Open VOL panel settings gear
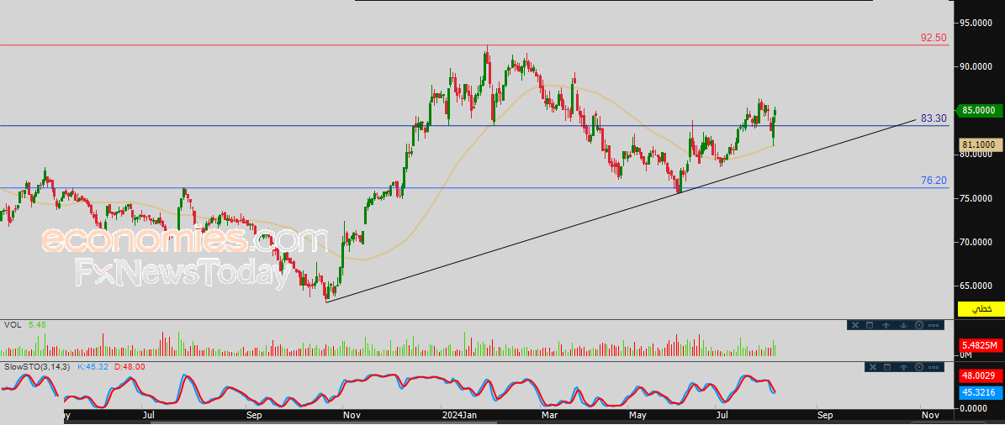The width and height of the screenshot is (1005, 425). point(919,325)
